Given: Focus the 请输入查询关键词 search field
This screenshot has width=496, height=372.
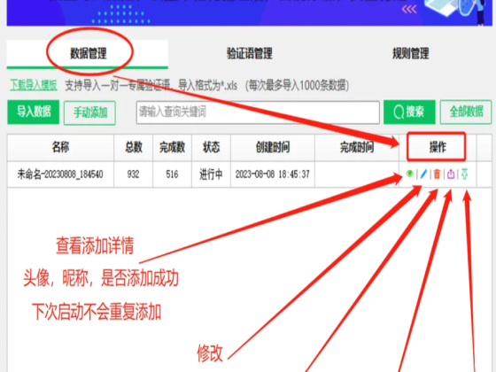Looking at the screenshot, I should coord(258,112).
